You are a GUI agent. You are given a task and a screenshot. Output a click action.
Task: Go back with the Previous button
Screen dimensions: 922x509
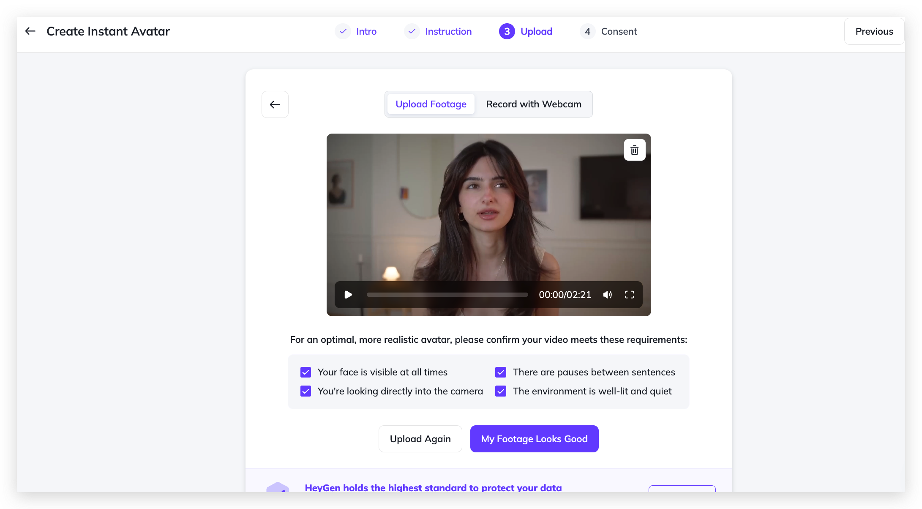tap(874, 31)
